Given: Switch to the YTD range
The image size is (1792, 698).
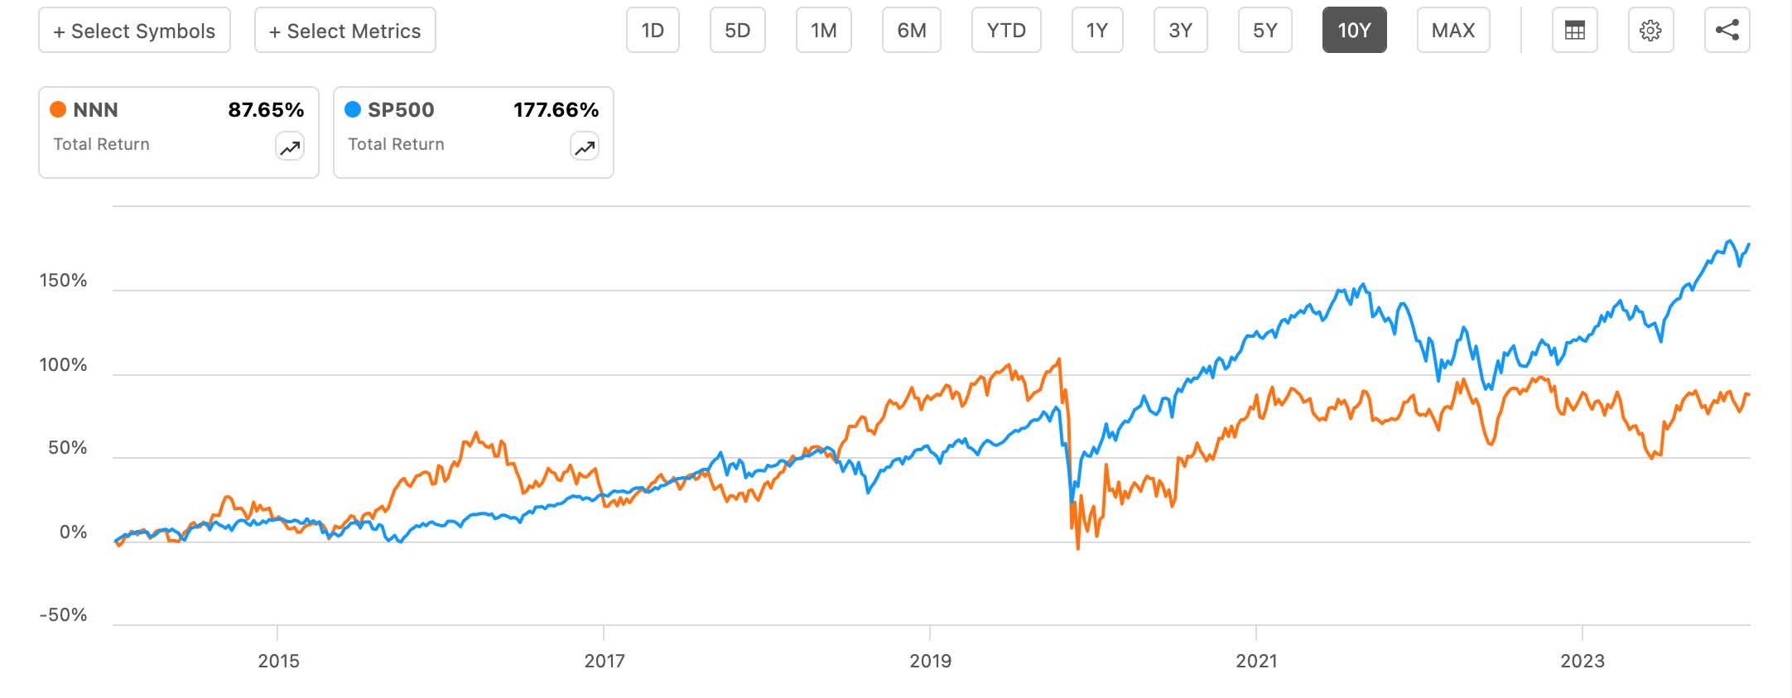Looking at the screenshot, I should point(1005,29).
